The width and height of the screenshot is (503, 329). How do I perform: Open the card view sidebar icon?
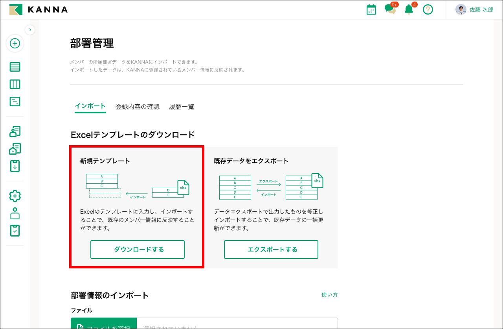point(15,101)
